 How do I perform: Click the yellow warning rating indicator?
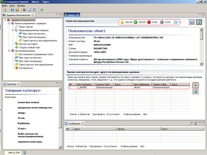(122, 22)
